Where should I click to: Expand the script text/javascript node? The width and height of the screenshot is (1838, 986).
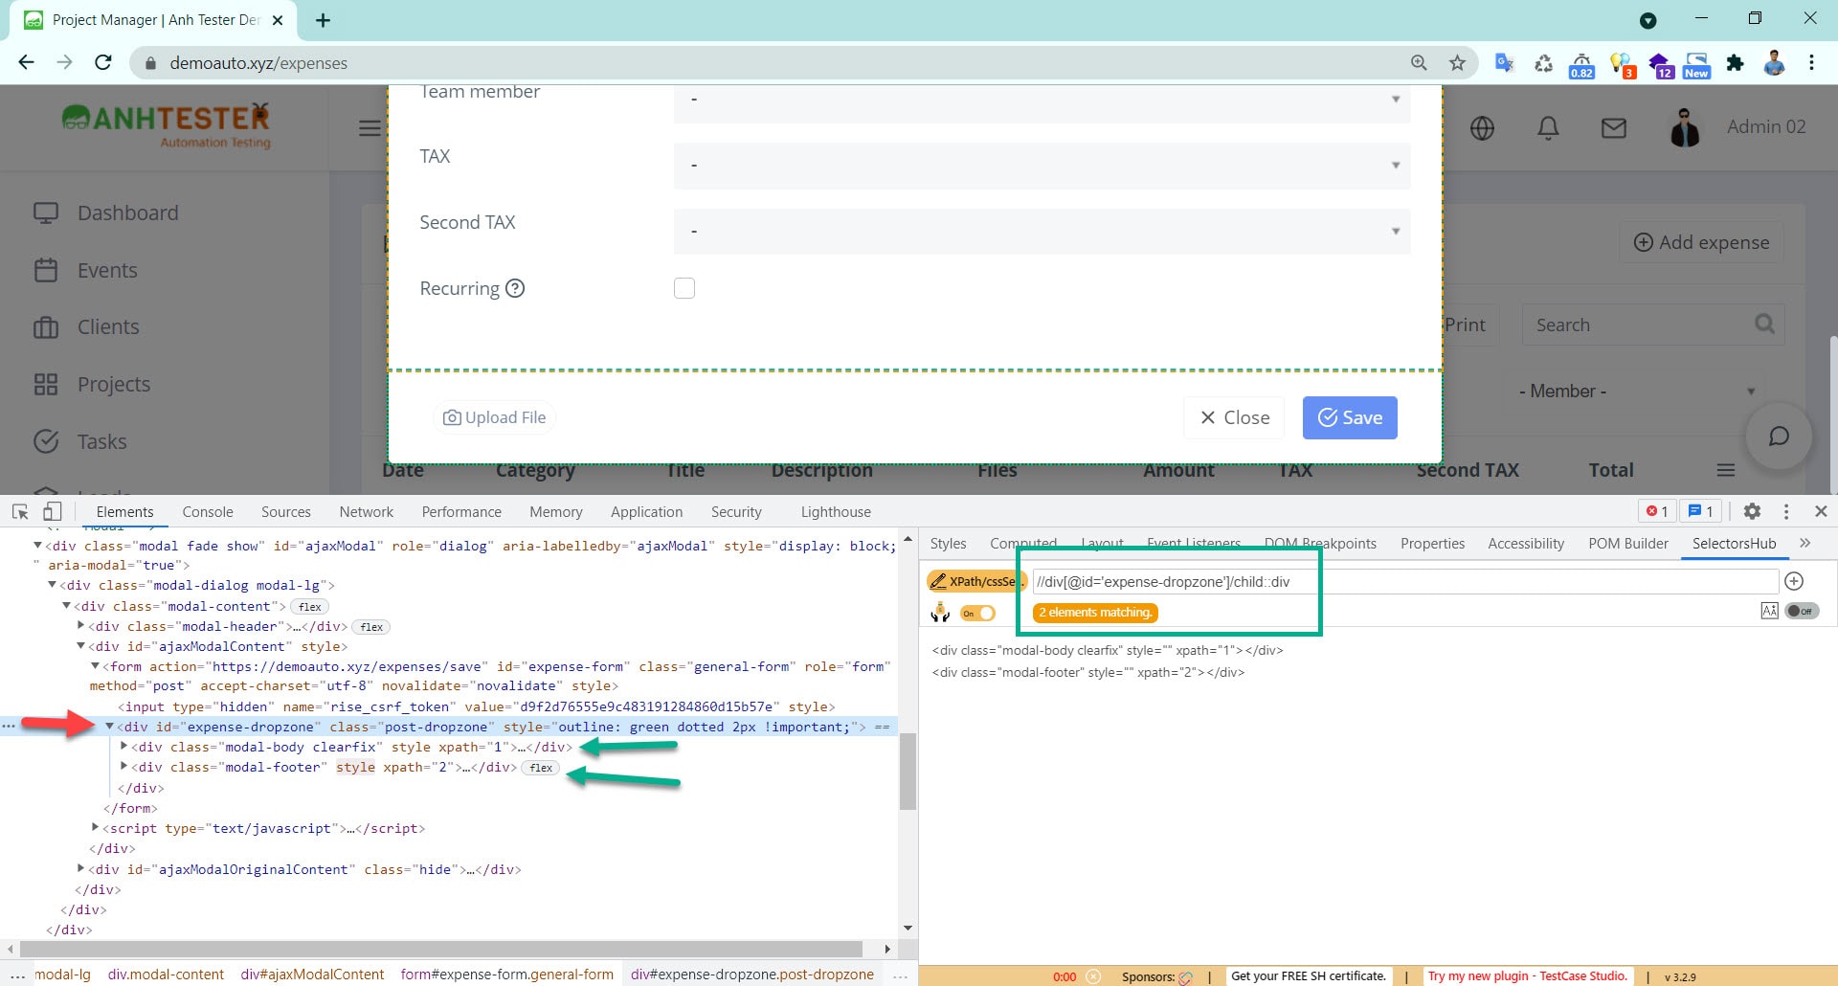coord(96,827)
